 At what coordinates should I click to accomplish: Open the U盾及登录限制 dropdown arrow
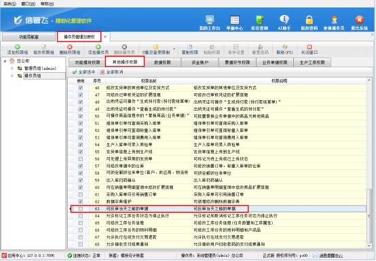(174, 49)
